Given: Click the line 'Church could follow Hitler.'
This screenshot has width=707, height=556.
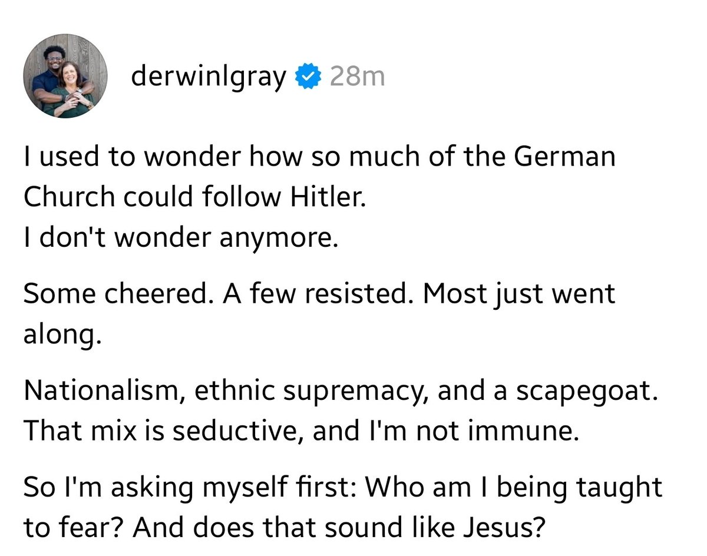Looking at the screenshot, I should [195, 198].
